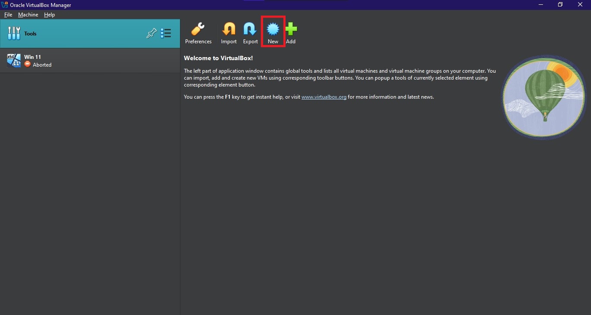Screen dimensions: 591x315
Task: Select the Win 11 virtual machine entry
Action: click(87, 60)
